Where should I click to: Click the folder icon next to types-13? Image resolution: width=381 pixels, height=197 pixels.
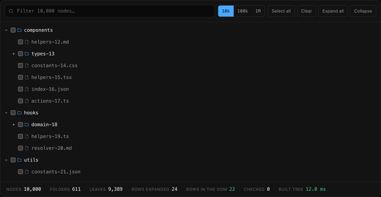pyautogui.click(x=27, y=54)
